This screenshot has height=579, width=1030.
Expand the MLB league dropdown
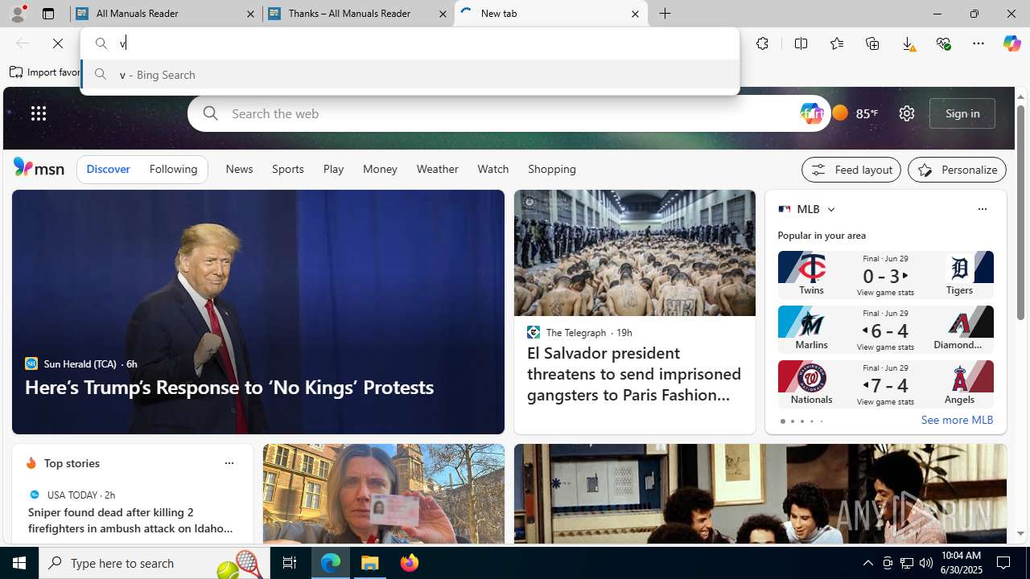(x=830, y=209)
